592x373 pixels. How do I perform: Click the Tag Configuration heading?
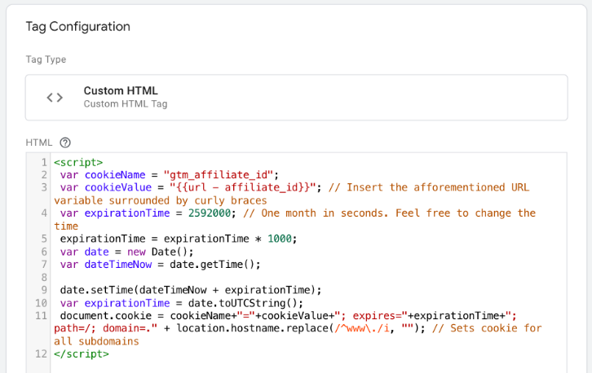coord(77,26)
